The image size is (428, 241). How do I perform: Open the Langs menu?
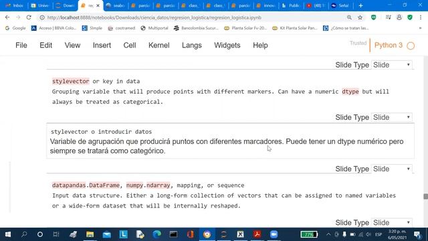192,46
